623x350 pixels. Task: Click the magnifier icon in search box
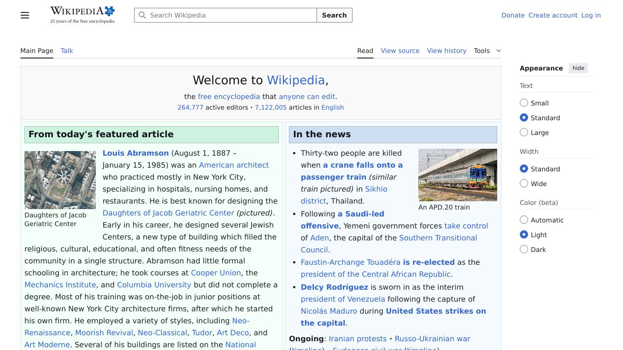tap(142, 15)
